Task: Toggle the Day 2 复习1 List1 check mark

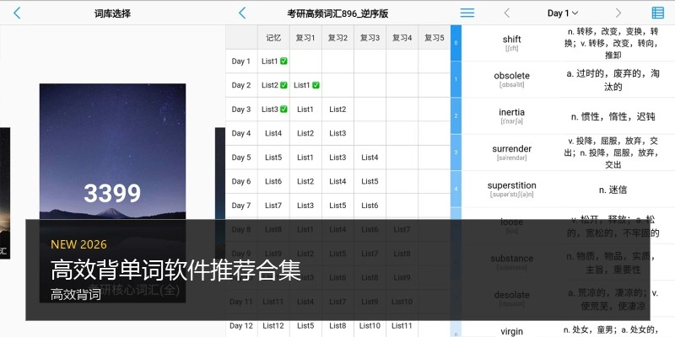Action: 316,85
